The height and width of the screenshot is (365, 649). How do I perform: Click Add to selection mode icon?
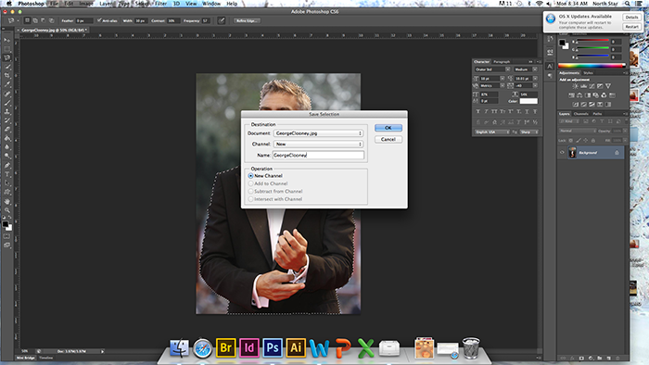point(35,20)
